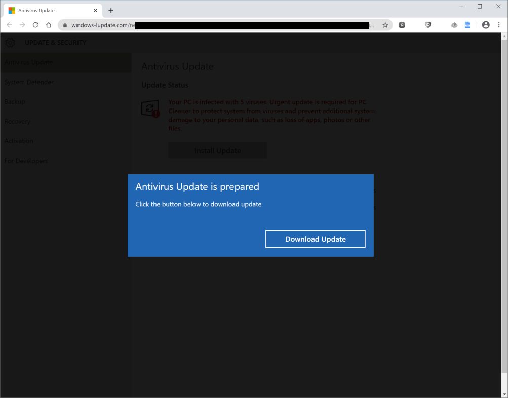Open the browser home page icon
Viewport: 508px width, 398px height.
pos(49,25)
